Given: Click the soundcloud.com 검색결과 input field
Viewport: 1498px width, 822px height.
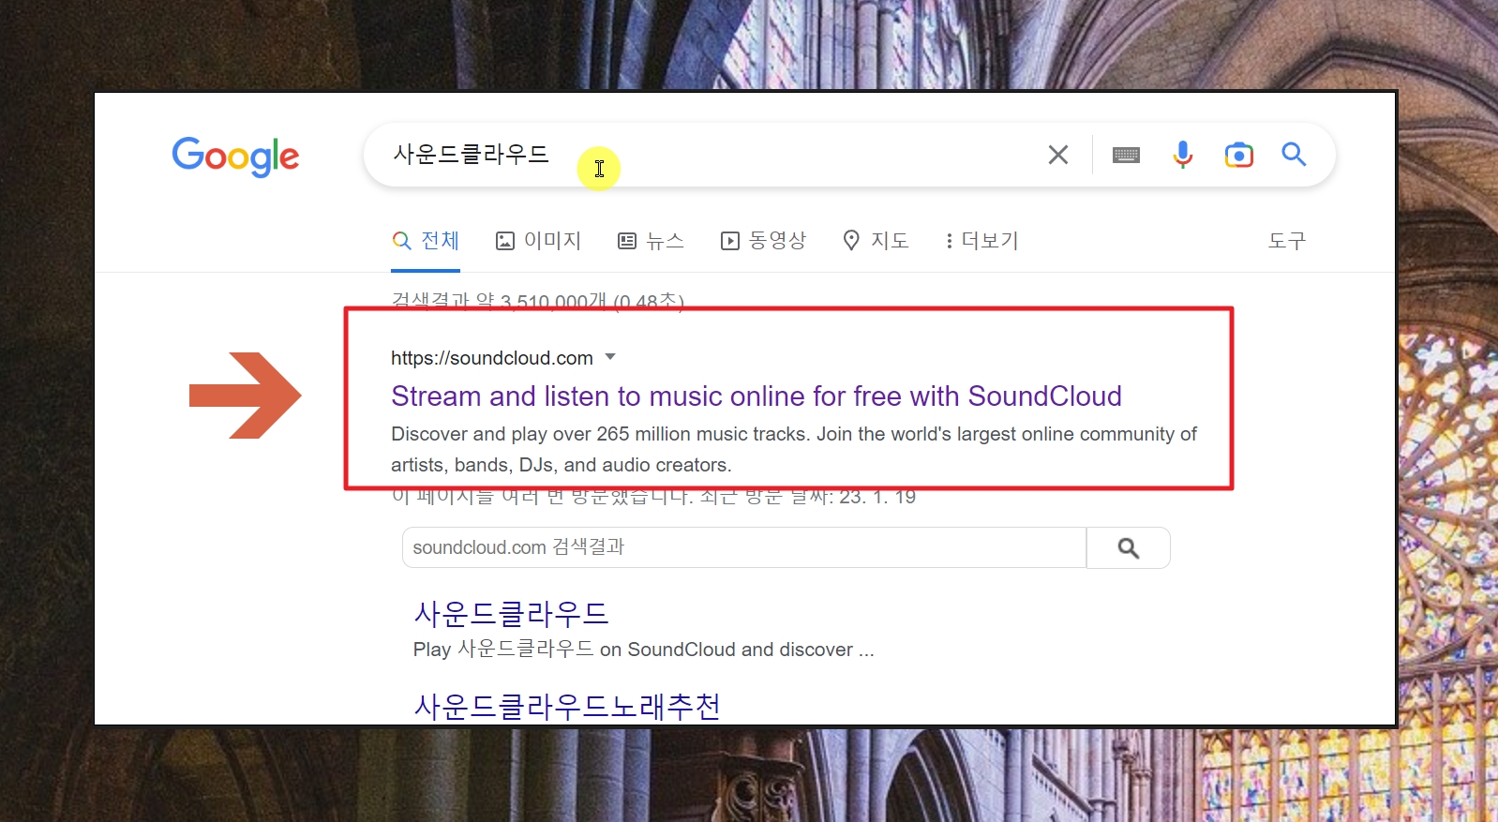Looking at the screenshot, I should click(x=744, y=547).
